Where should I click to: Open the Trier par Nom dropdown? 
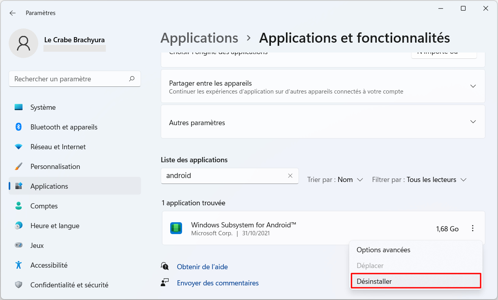pos(335,180)
